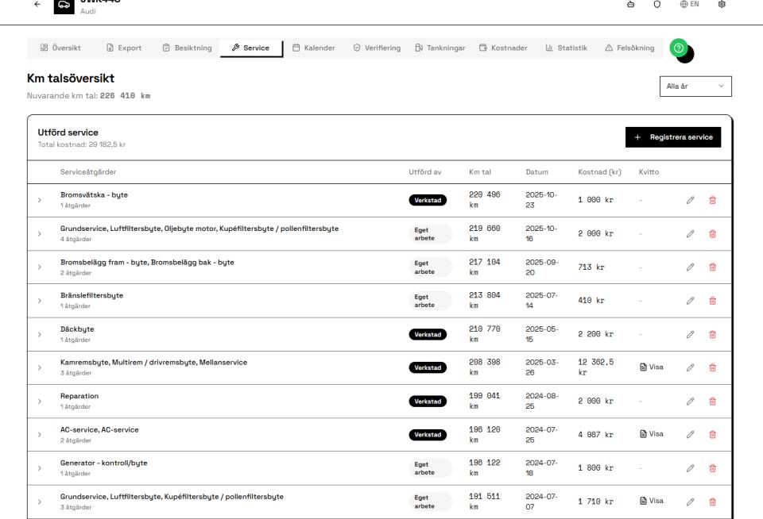This screenshot has height=519, width=763.
Task: Edit the Bränslefiltersbyte service row
Action: tap(690, 301)
